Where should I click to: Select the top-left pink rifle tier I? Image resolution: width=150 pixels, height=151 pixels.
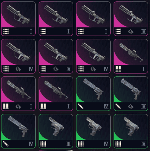tap(18, 19)
